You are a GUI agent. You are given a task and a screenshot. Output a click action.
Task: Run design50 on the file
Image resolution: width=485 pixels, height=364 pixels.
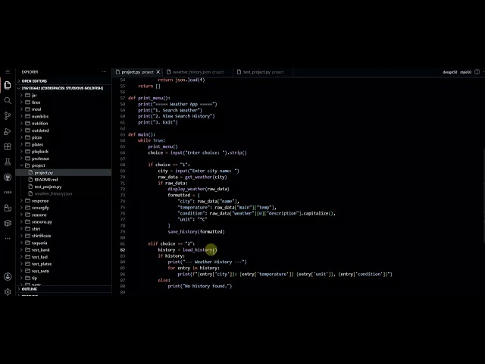coord(449,72)
